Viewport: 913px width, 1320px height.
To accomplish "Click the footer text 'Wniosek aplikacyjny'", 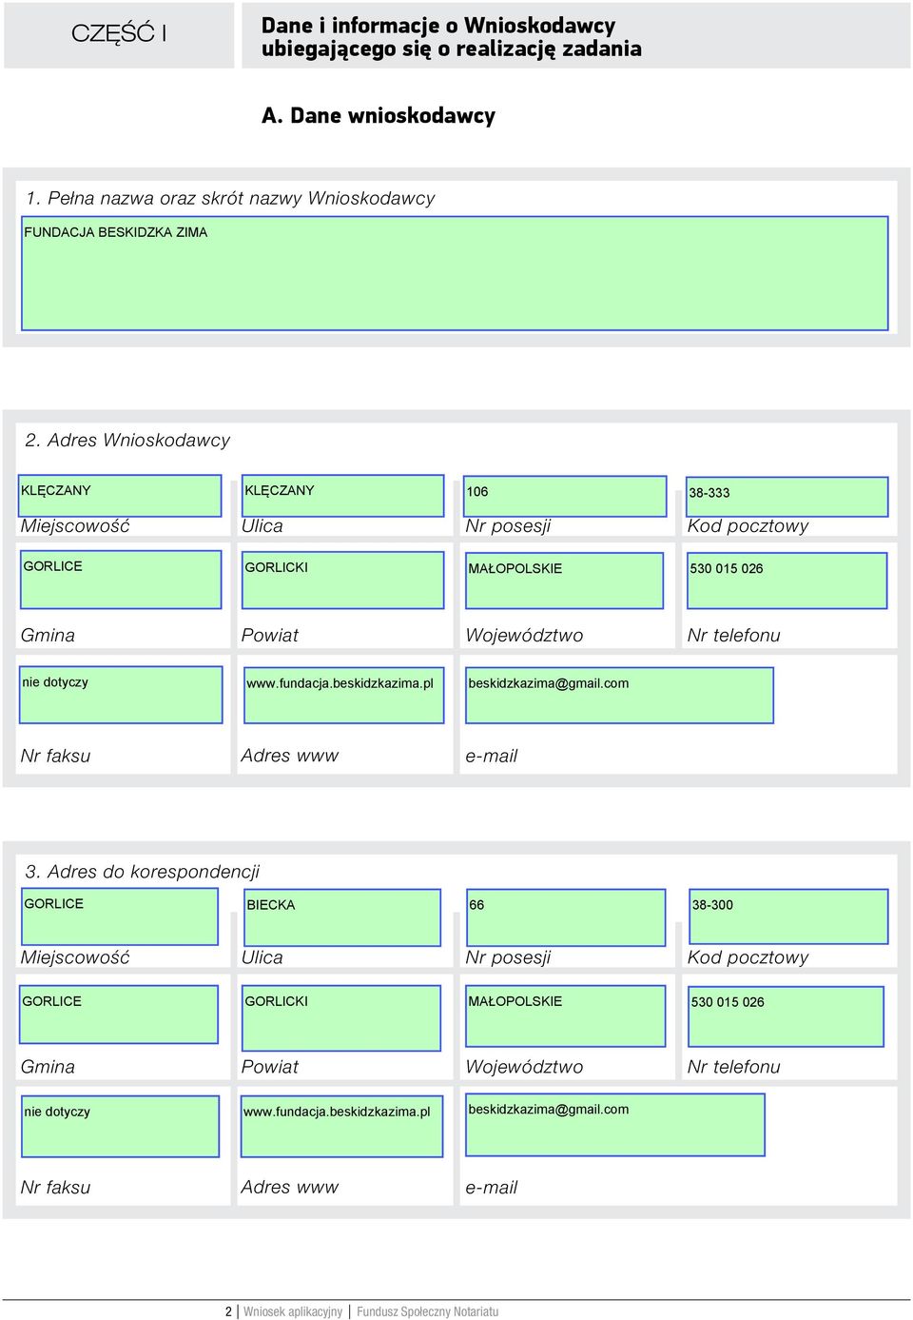I will [x=293, y=1310].
